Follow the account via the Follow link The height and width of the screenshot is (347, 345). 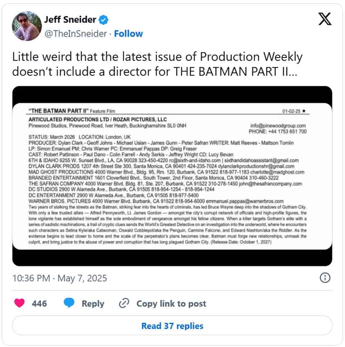129,34
